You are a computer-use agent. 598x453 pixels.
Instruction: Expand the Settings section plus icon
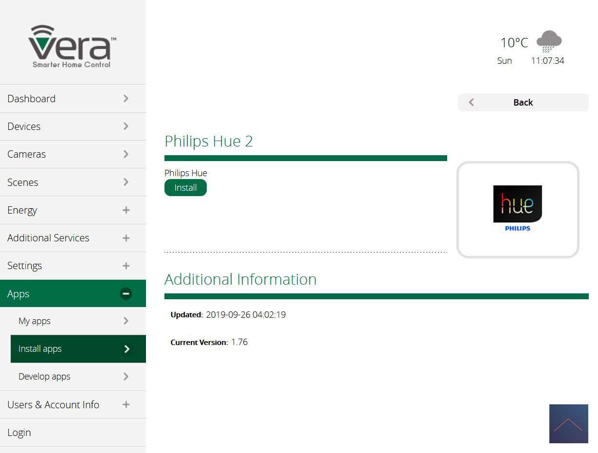(126, 266)
